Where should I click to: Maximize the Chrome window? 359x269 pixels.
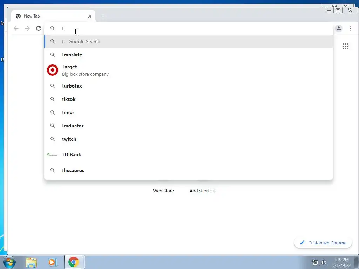click(x=338, y=10)
